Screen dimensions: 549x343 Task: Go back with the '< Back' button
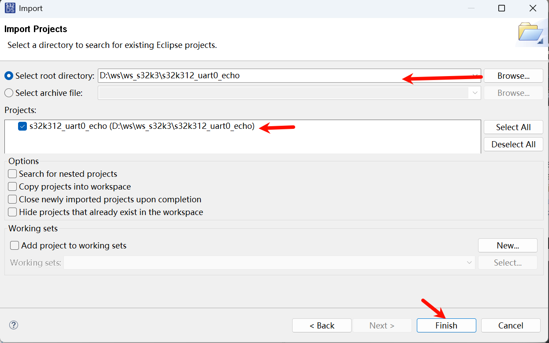(322, 325)
